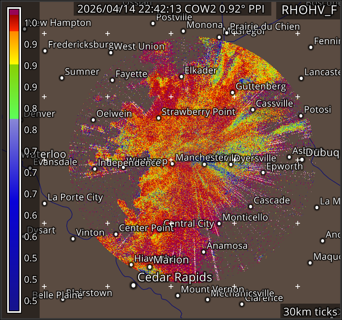
Task: Click the Independence city label text
Action: click(129, 163)
